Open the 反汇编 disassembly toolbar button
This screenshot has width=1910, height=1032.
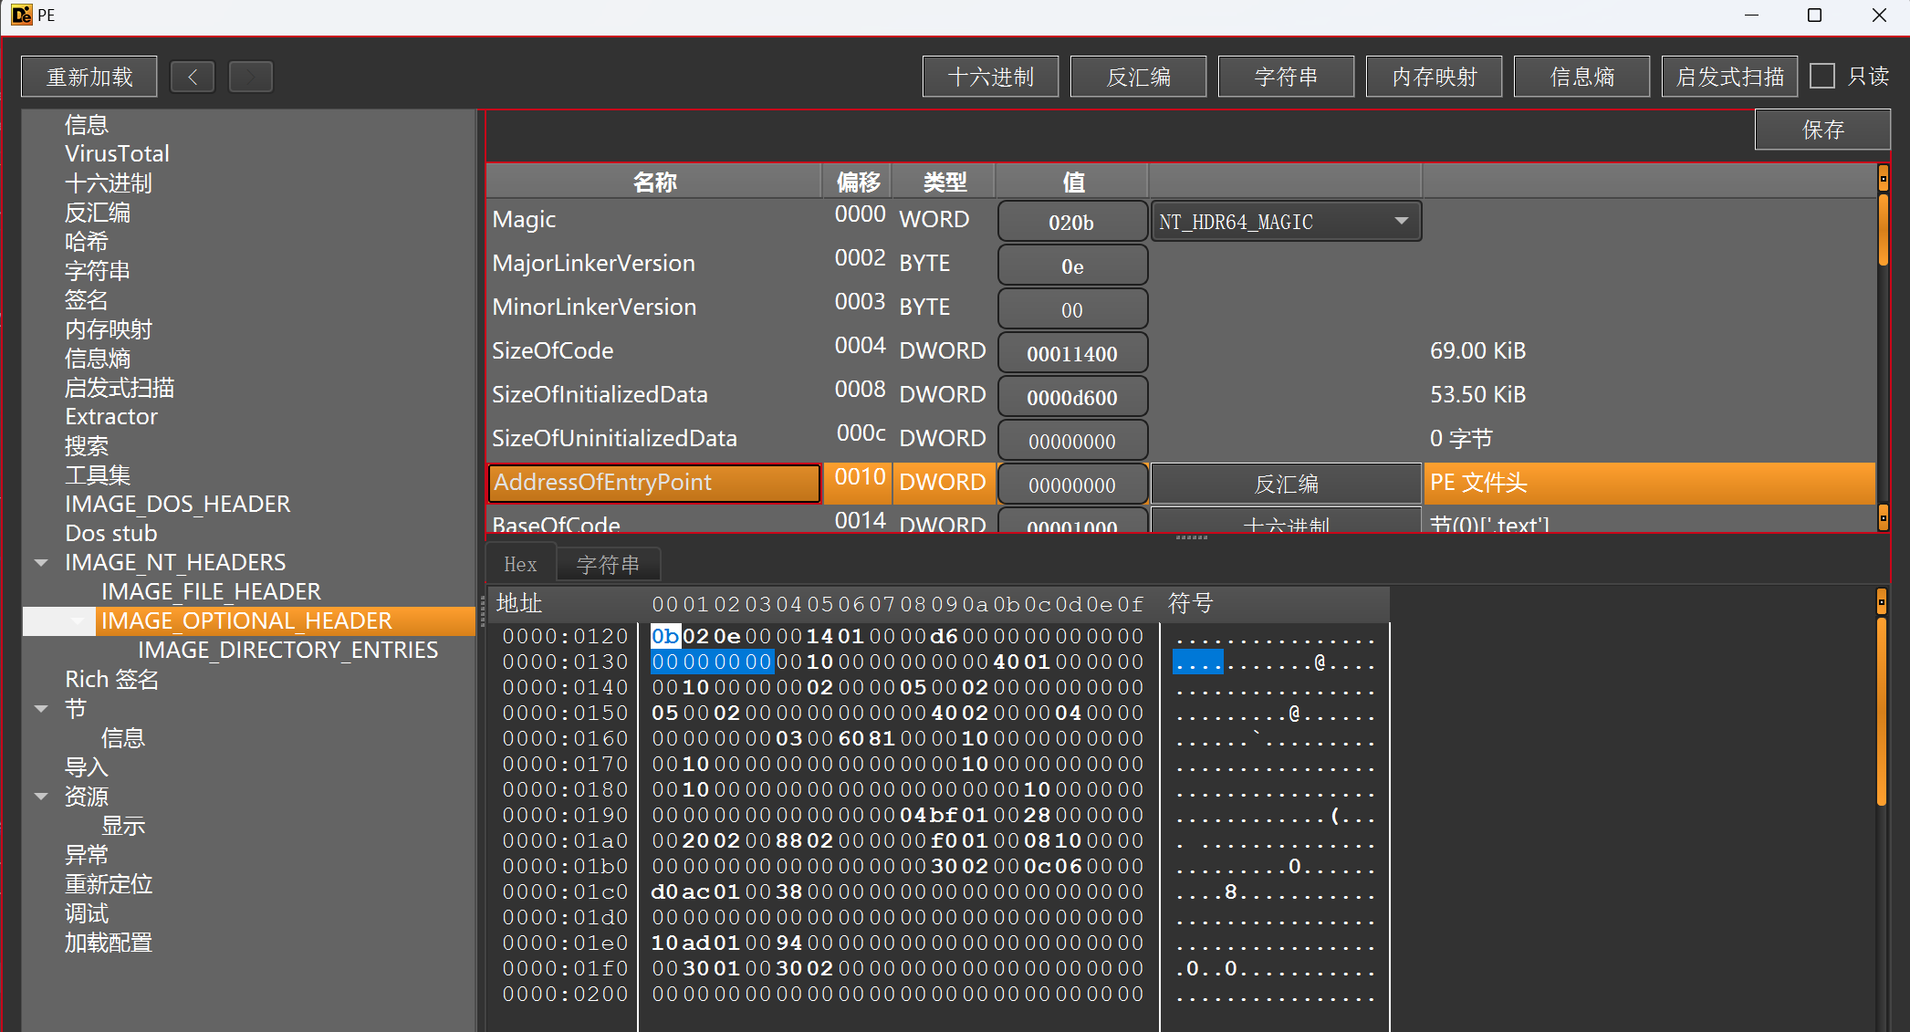pyautogui.click(x=1139, y=77)
